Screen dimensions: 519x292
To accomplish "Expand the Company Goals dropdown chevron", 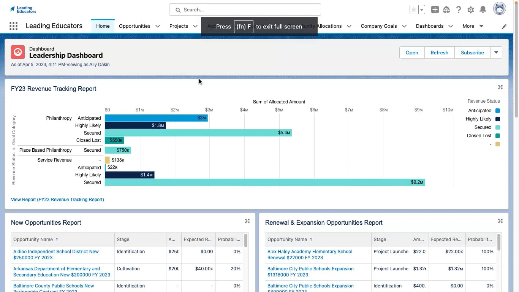I will pos(404,26).
